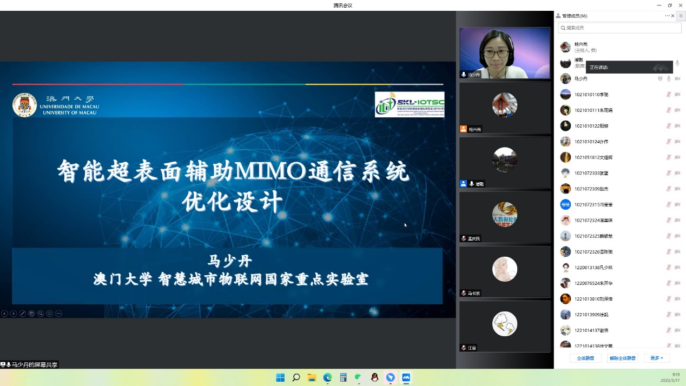Click the 解除全体静音 unmute-all button

[x=622, y=358]
